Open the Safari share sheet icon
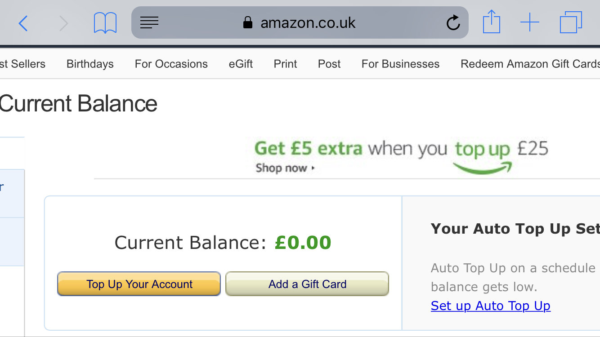600x337 pixels. click(492, 22)
